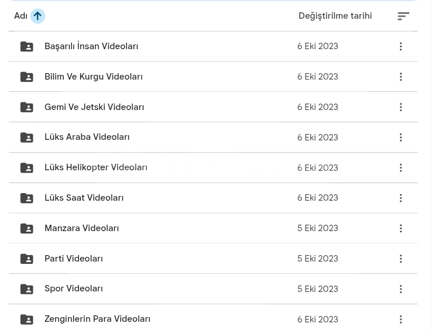Open more actions for Parti Videoları
432x330 pixels.
click(x=400, y=259)
